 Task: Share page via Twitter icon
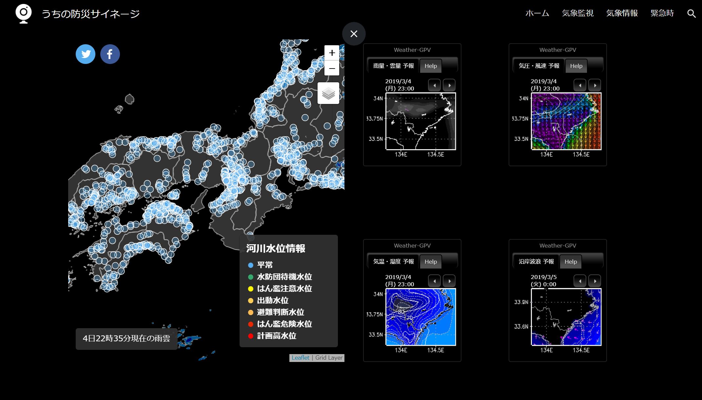click(86, 54)
